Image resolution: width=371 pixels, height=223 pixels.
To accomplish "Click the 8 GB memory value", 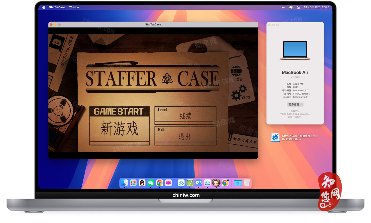I will click(296, 87).
